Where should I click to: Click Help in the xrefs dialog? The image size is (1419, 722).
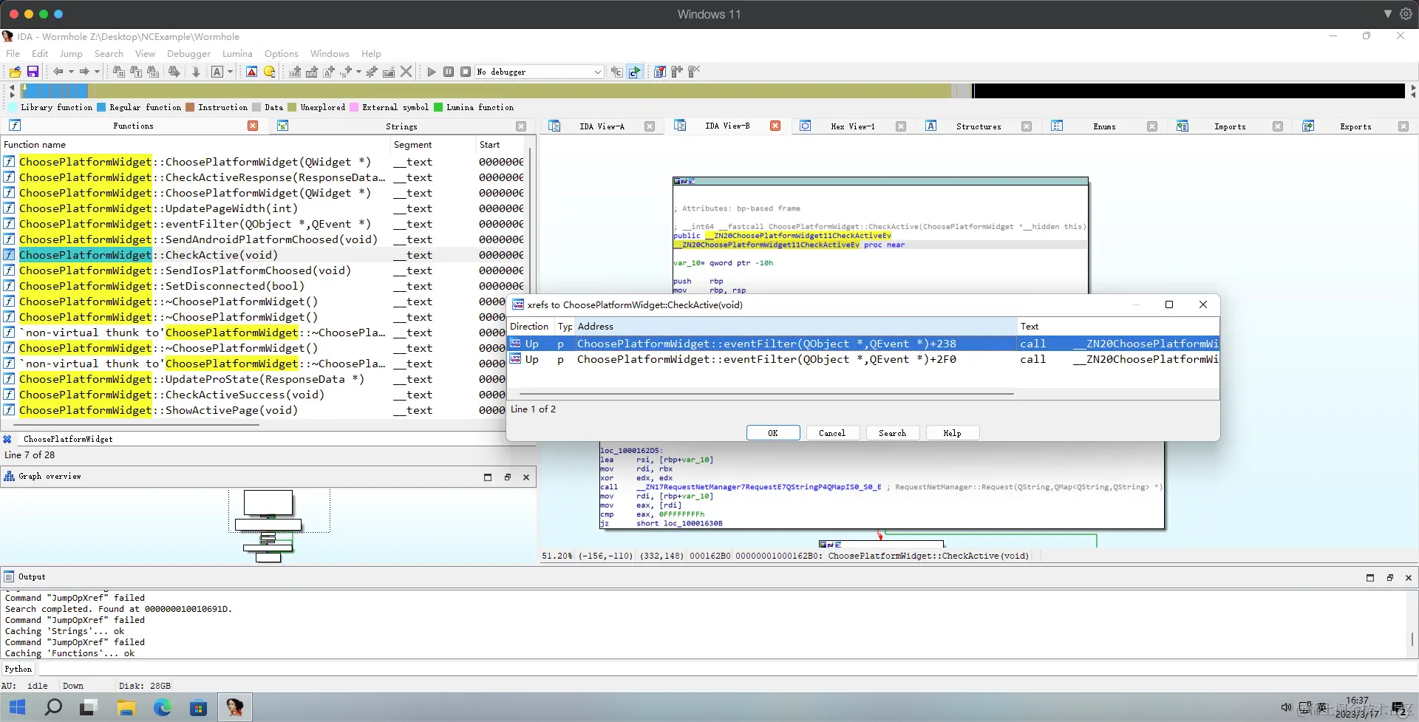pyautogui.click(x=952, y=433)
